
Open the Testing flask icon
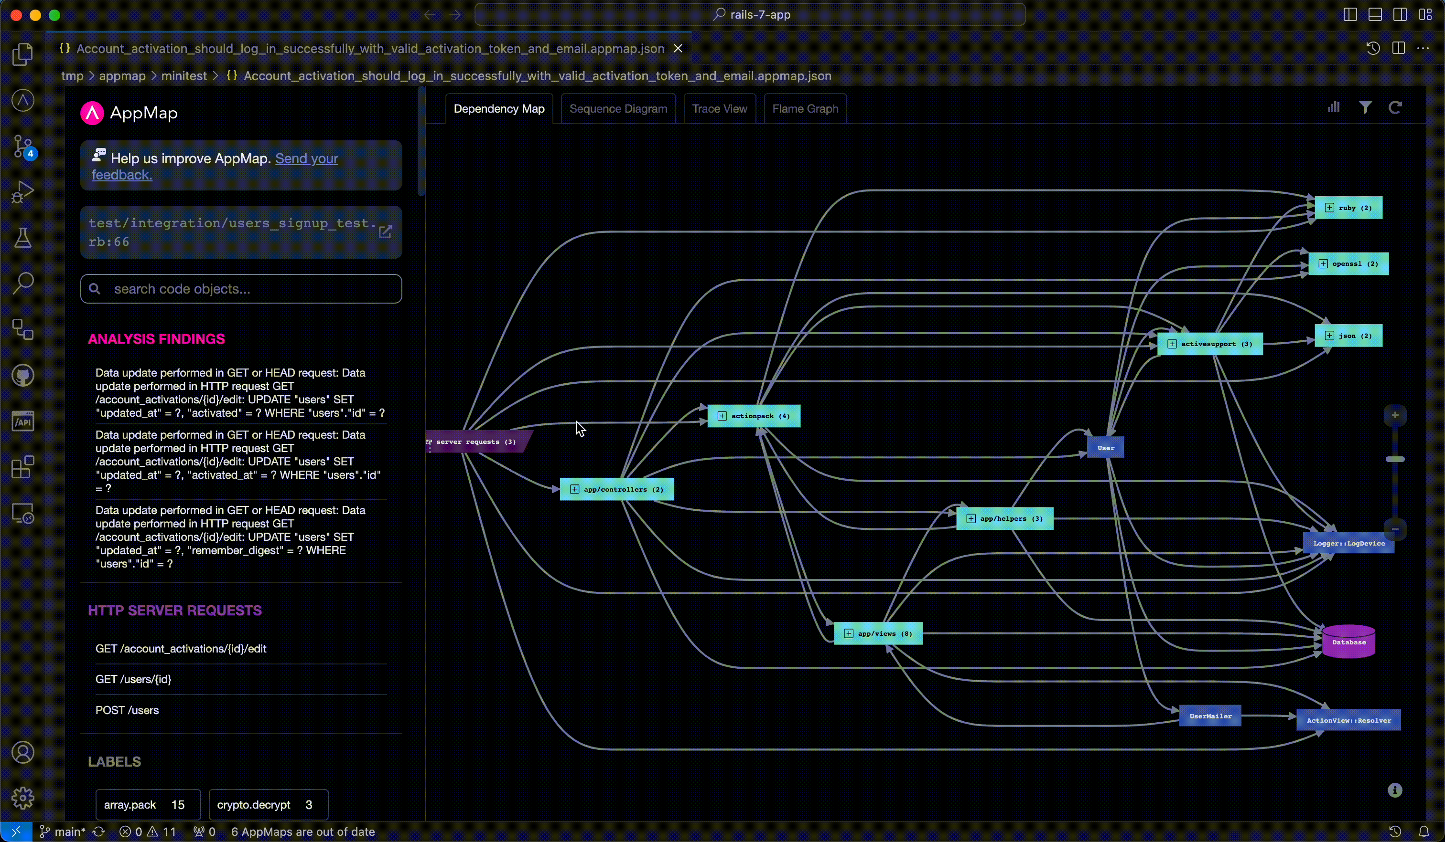pos(23,238)
